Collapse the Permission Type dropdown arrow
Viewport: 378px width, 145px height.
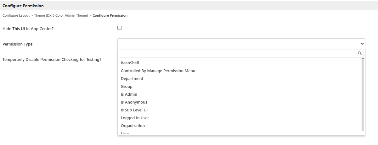(x=362, y=44)
